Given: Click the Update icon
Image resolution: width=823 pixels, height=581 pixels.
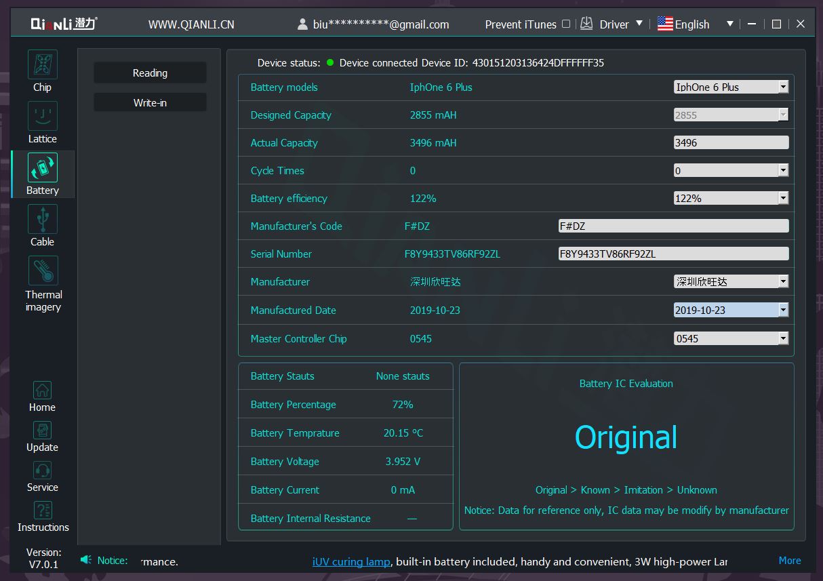Looking at the screenshot, I should tap(42, 431).
